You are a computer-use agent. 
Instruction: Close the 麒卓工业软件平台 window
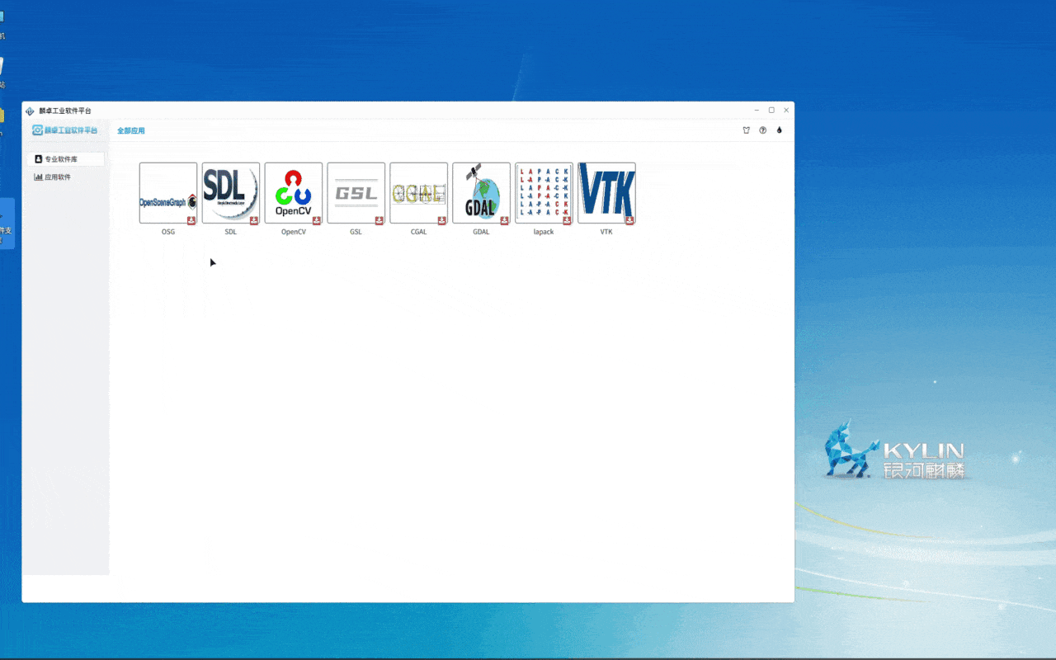coord(786,110)
